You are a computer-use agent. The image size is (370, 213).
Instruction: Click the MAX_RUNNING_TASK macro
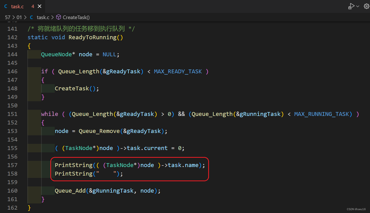pos(322,114)
